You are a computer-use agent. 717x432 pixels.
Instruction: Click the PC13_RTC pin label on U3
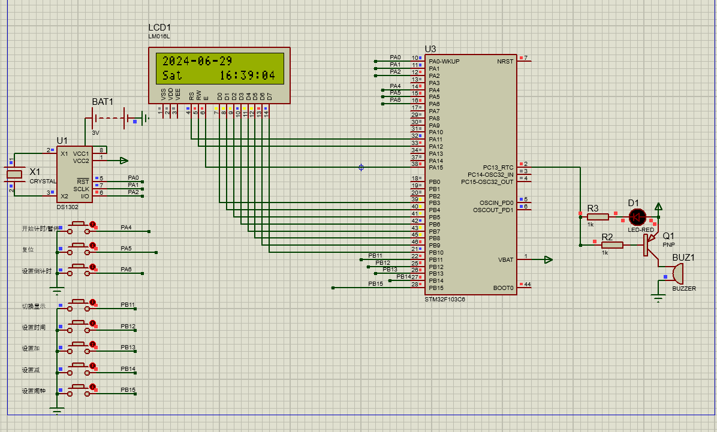click(x=498, y=167)
